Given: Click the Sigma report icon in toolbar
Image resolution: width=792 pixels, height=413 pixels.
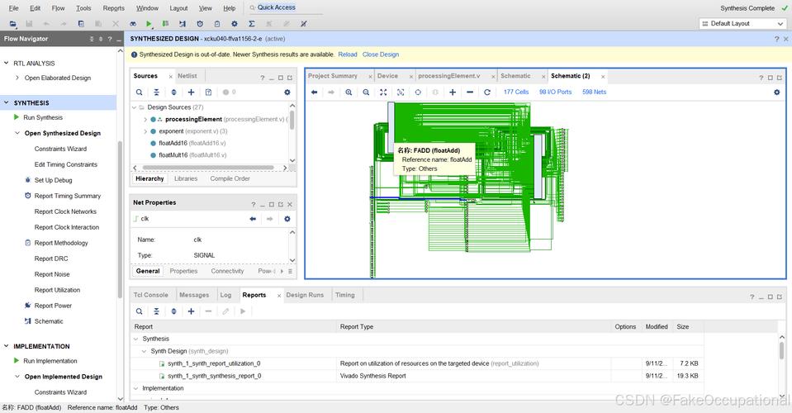Looking at the screenshot, I should coord(252,24).
